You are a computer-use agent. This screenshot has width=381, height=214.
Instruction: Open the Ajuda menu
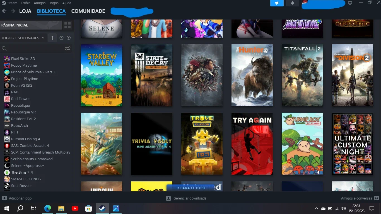click(x=67, y=3)
